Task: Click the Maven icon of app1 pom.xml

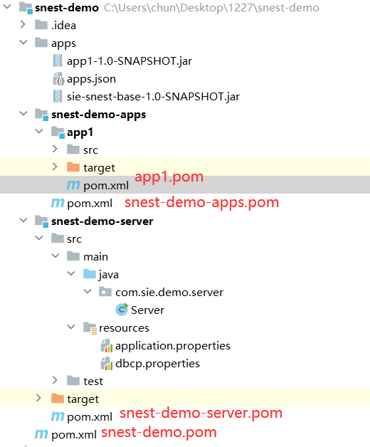Action: (x=73, y=185)
